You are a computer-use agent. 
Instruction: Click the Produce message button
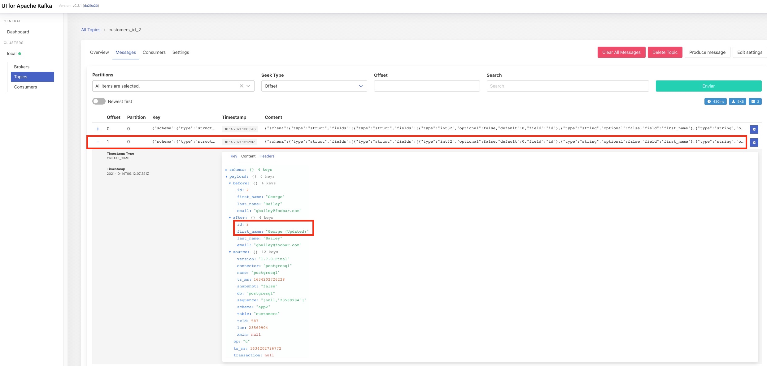tap(707, 52)
